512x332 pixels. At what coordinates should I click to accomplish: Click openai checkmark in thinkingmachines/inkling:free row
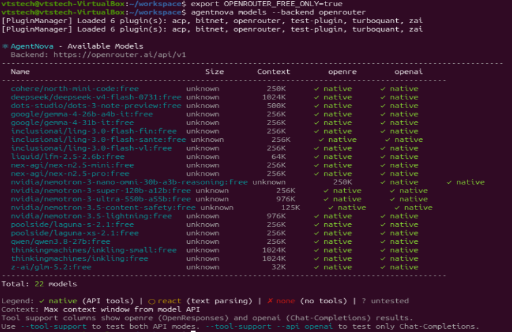click(382, 258)
